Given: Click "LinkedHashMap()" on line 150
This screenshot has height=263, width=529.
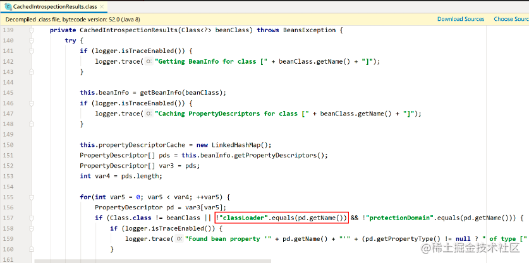Looking at the screenshot, I should tap(240, 145).
